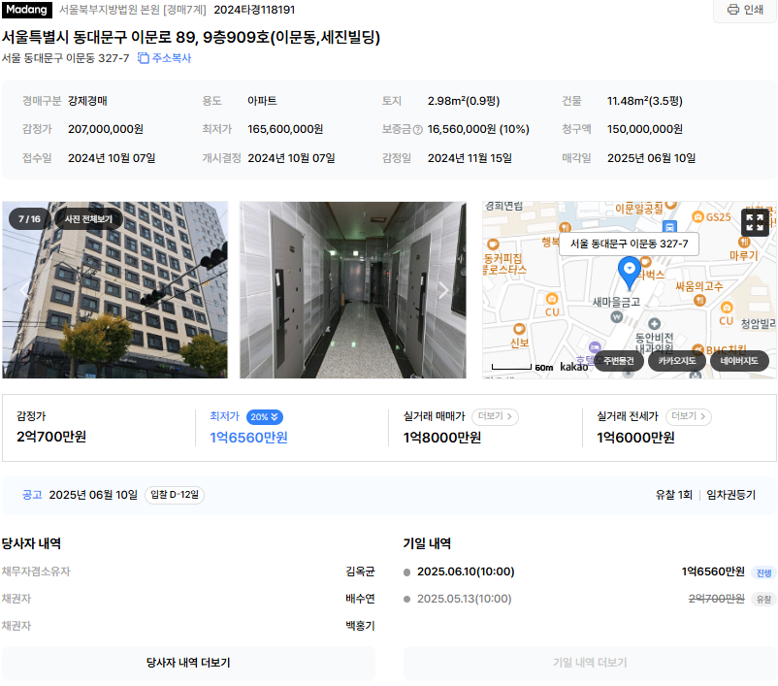Click the 유찰 status badge
Screen dimensions: 778x686
[763, 600]
